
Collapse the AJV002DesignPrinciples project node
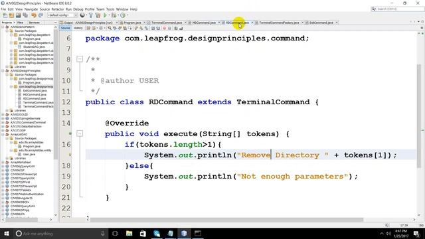click(x=3, y=71)
